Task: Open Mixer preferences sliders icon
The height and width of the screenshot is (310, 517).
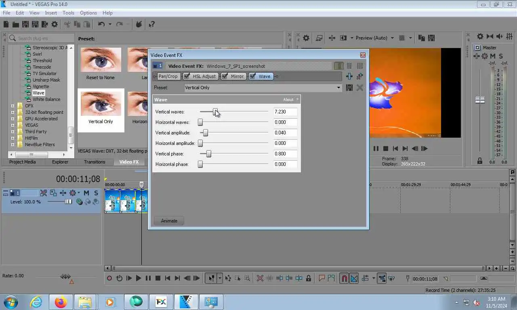Action: (510, 36)
